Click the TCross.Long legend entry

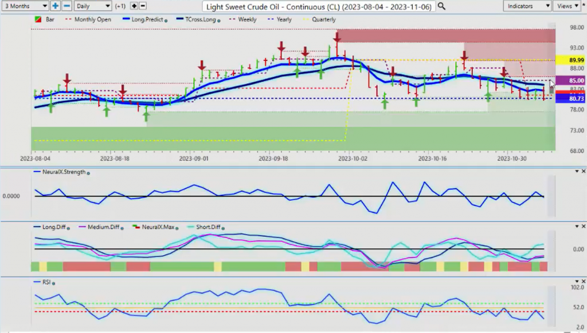click(x=196, y=19)
